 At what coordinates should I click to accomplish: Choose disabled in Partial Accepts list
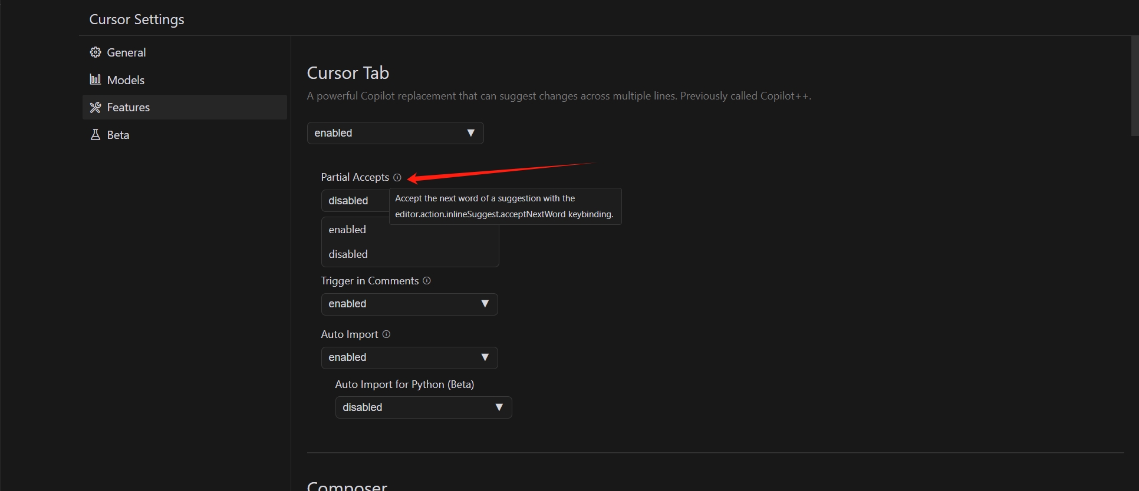tap(410, 254)
